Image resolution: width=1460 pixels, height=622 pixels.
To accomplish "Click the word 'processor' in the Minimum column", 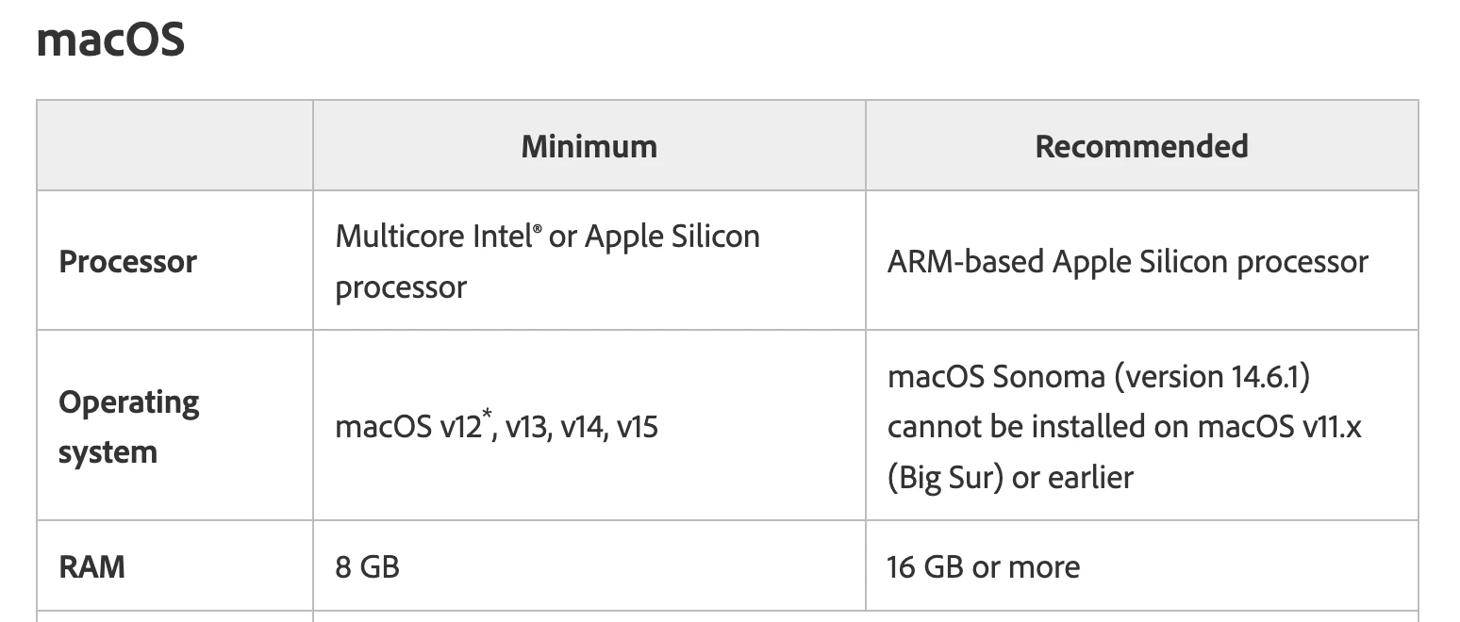I will 401,287.
